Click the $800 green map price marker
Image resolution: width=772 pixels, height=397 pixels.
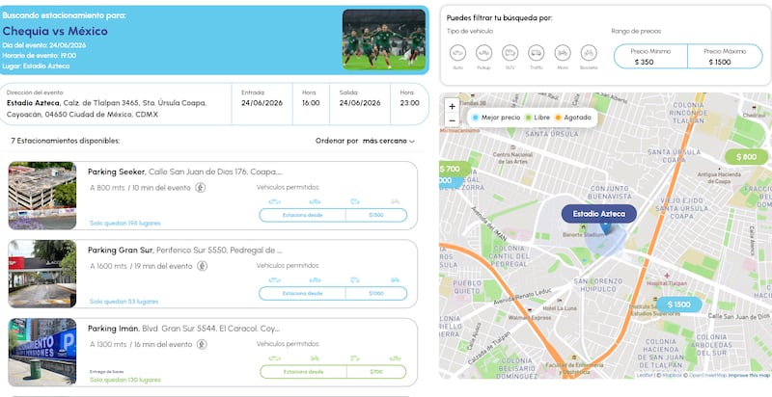746,157
